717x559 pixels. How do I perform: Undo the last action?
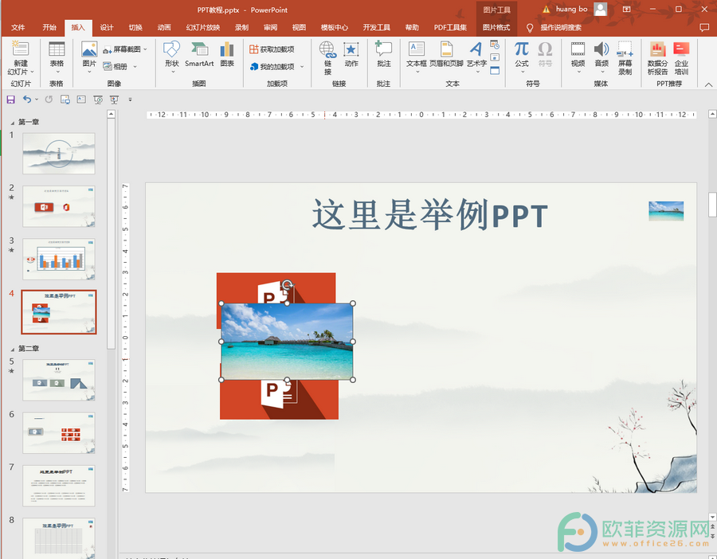[x=27, y=100]
